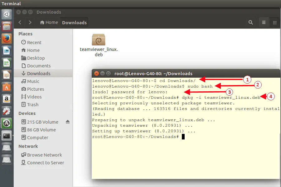Viewport: 281px width, 187px height.
Task: Launch Firefox browser from launcher
Action: coord(7,39)
